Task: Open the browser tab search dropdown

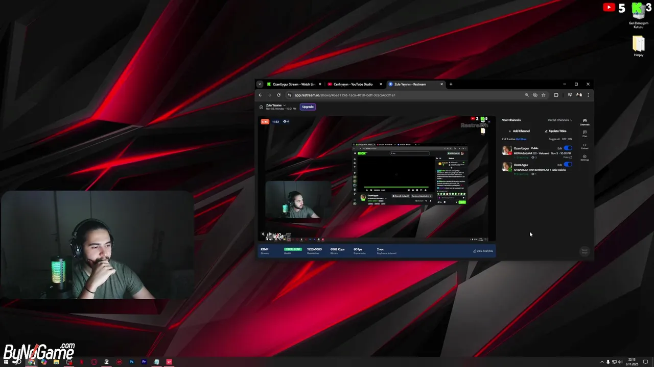Action: pyautogui.click(x=260, y=84)
